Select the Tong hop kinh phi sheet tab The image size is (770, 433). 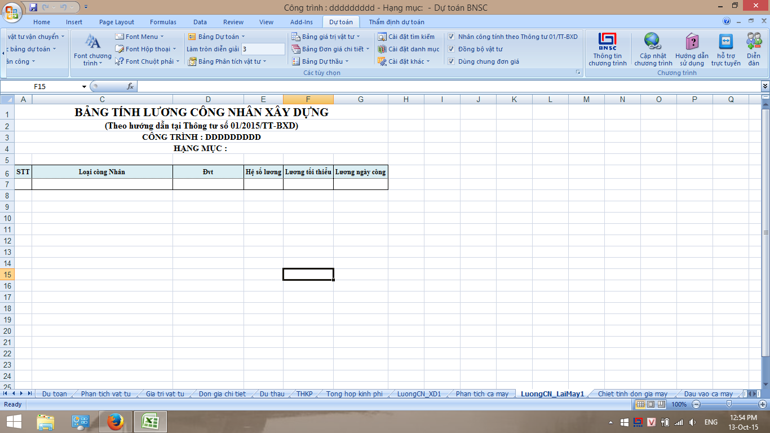[354, 394]
